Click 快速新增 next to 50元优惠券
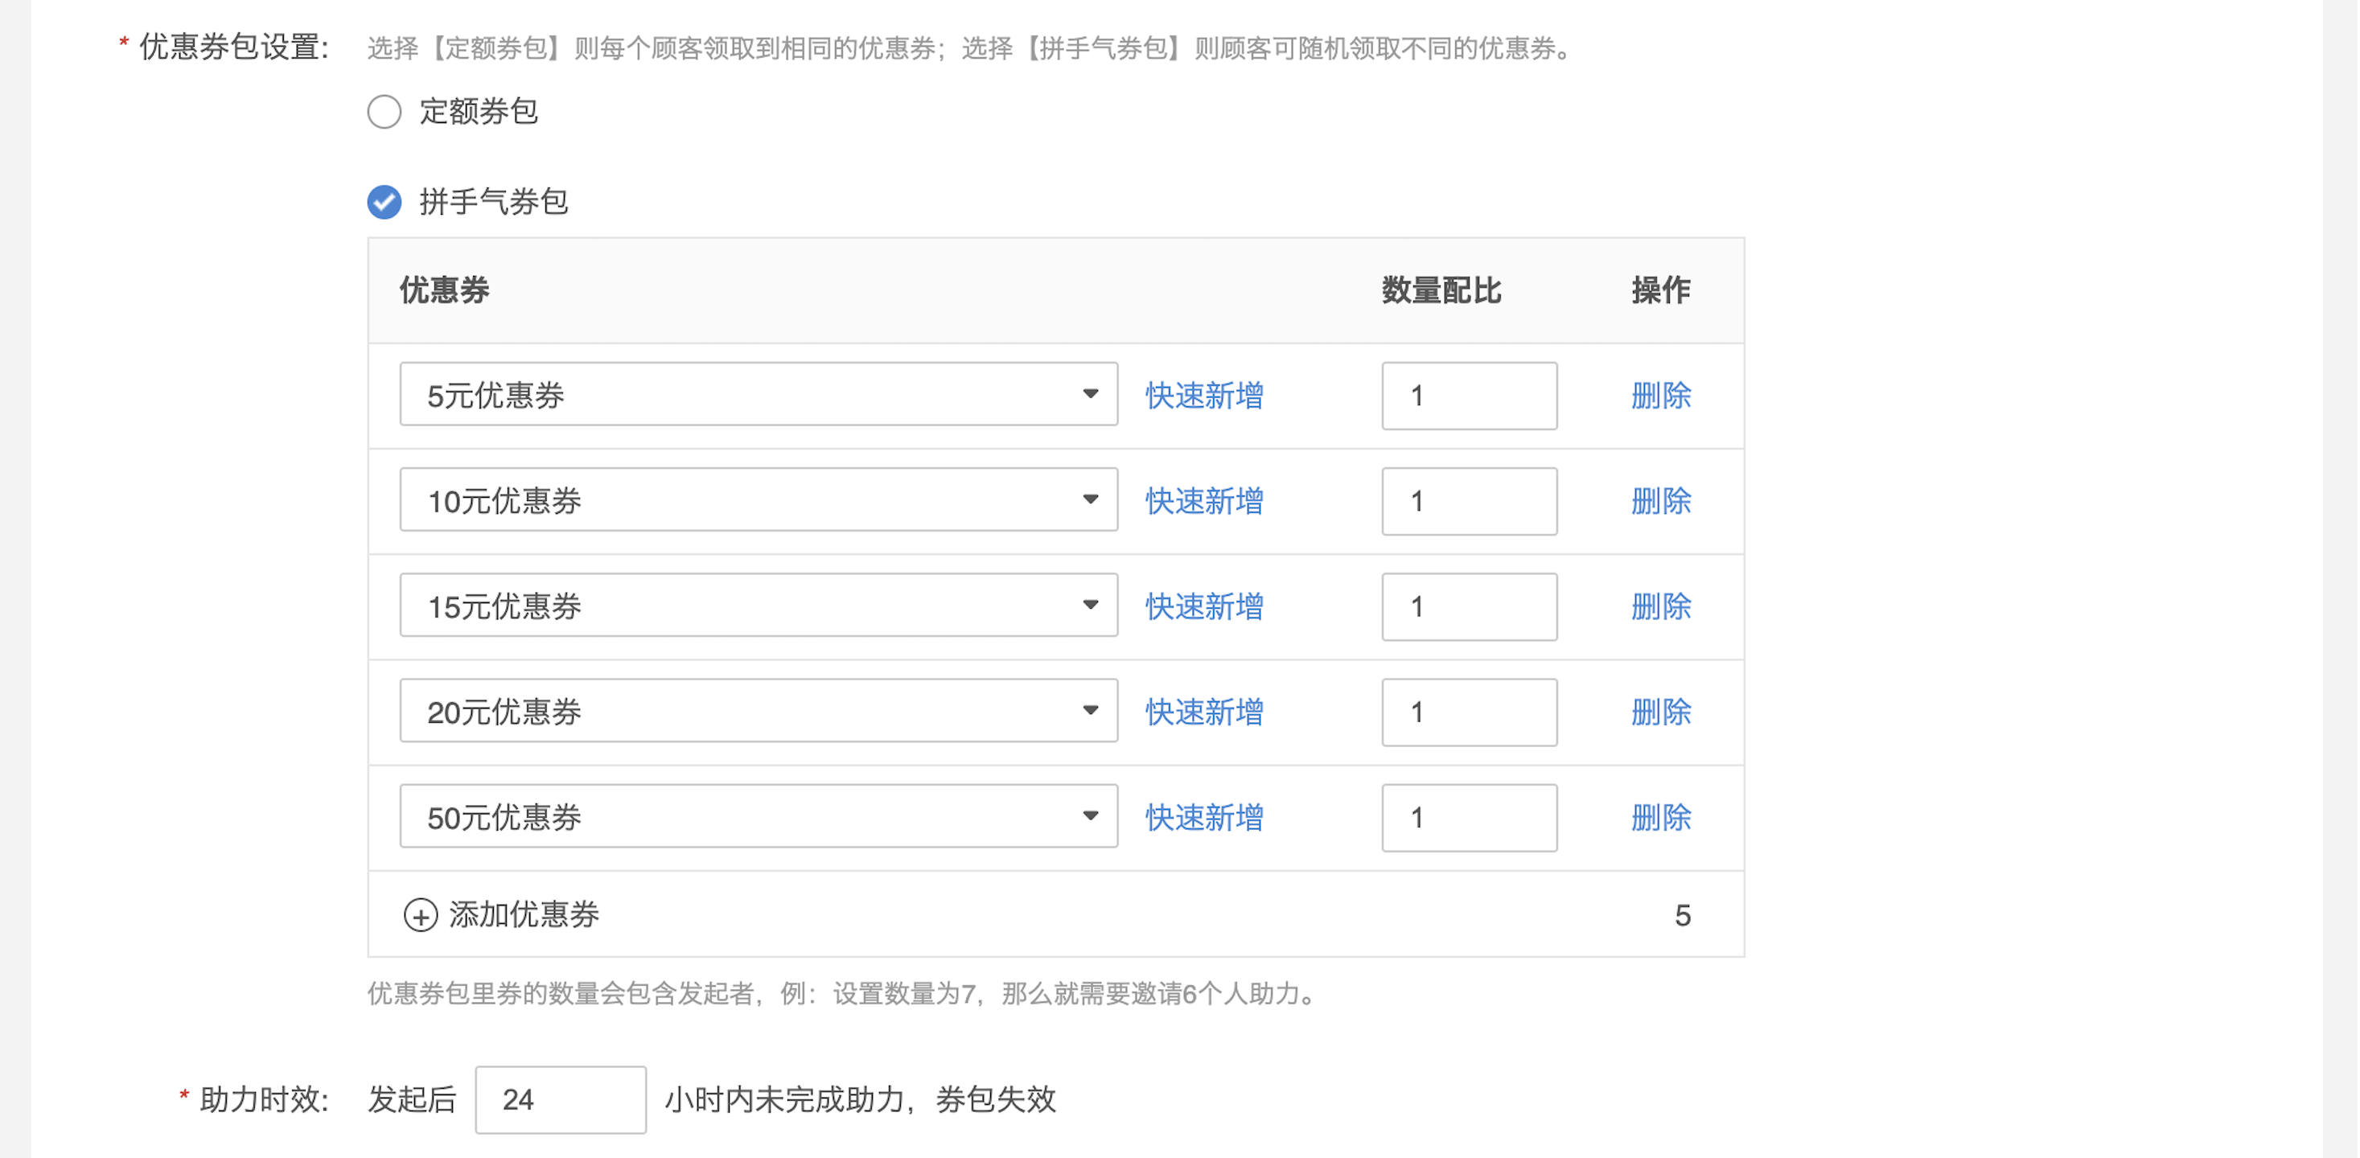This screenshot has width=2360, height=1158. coord(1204,817)
